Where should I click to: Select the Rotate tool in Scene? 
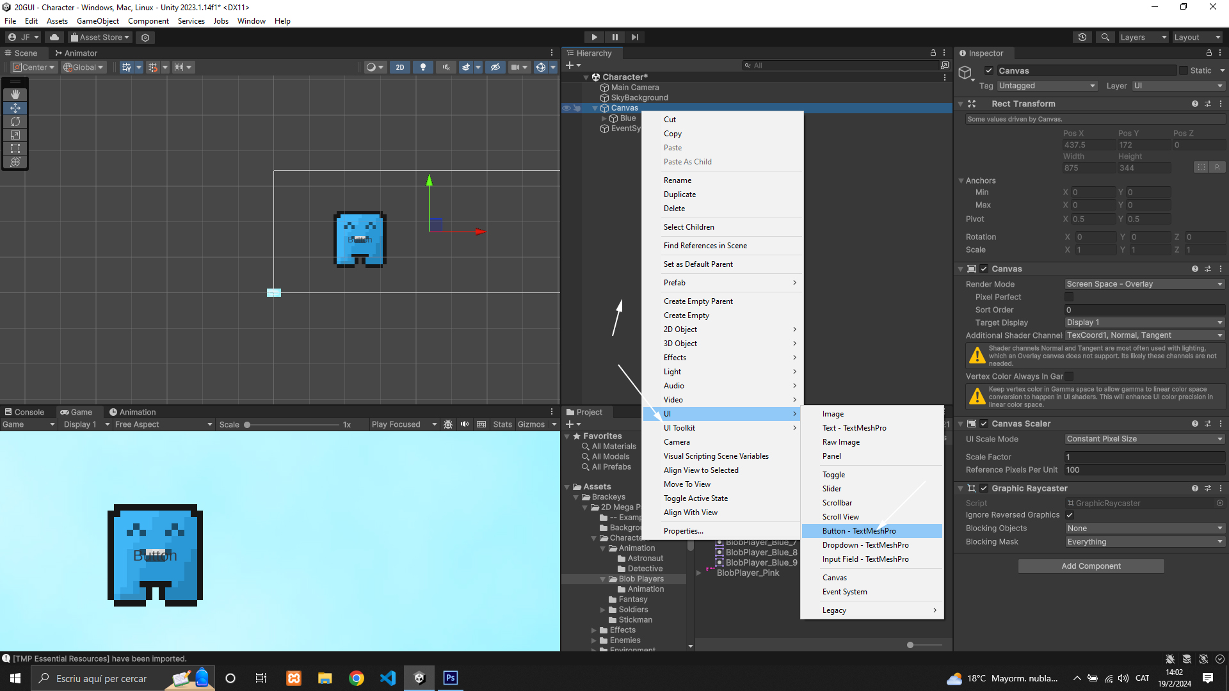click(x=15, y=122)
